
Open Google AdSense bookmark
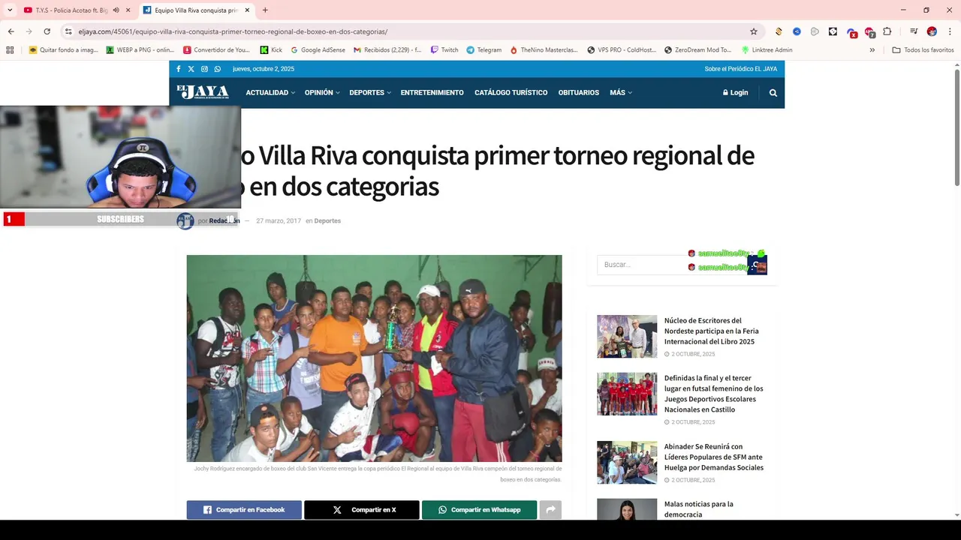coord(318,50)
